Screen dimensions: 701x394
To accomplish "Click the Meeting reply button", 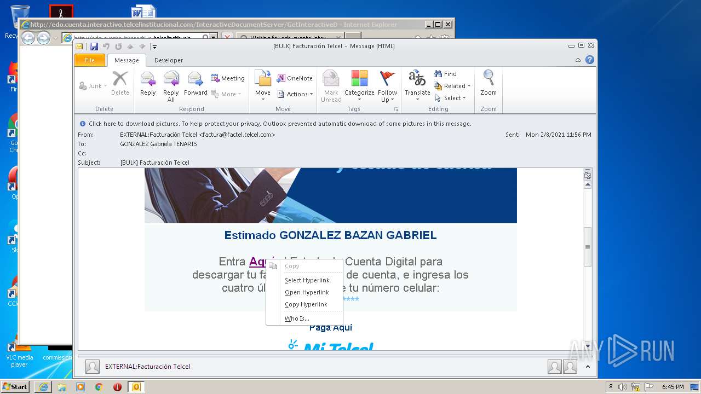I will pos(228,78).
